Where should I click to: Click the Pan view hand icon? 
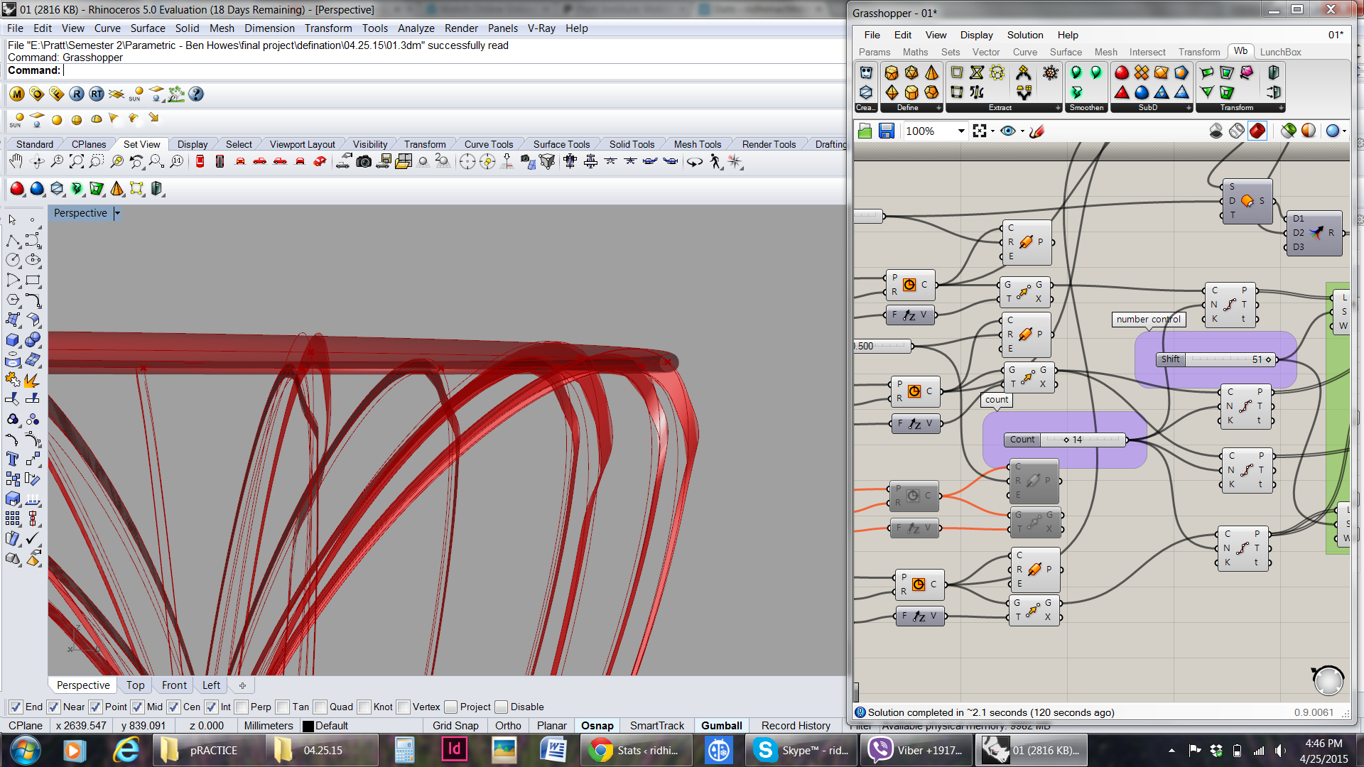point(16,162)
